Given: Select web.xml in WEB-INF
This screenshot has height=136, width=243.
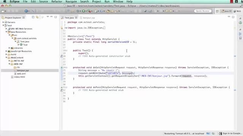Looking at the screenshot, I should 21,74.
